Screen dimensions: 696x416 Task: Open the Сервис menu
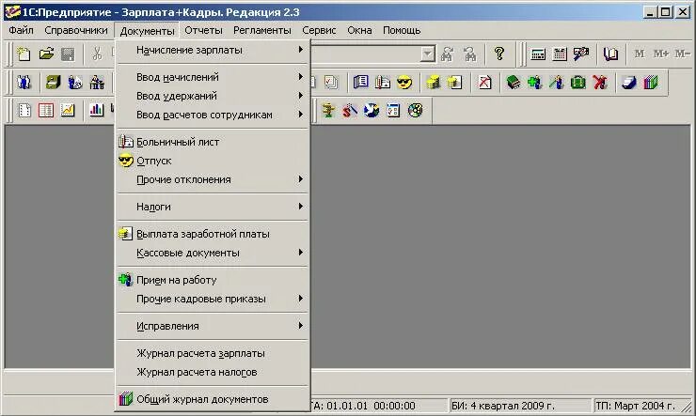pos(319,30)
